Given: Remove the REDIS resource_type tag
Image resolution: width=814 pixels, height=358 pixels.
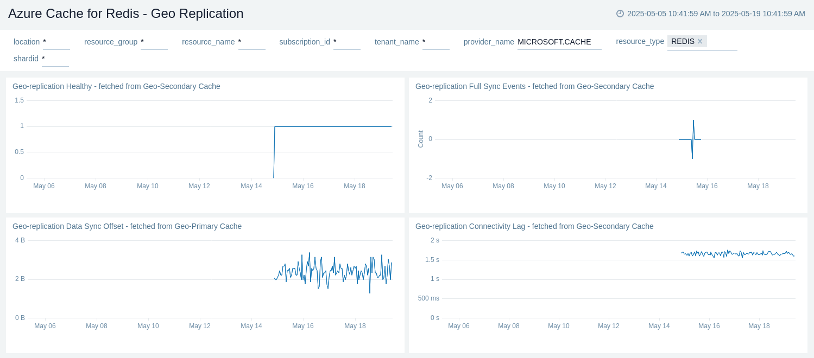Looking at the screenshot, I should (700, 41).
